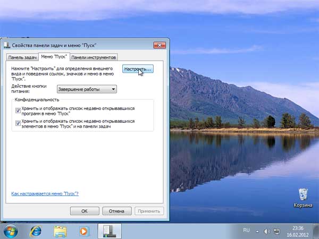Select the Меню "Пуск" tab

tap(54, 57)
